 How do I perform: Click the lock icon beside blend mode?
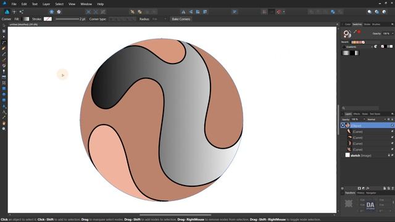(392, 119)
